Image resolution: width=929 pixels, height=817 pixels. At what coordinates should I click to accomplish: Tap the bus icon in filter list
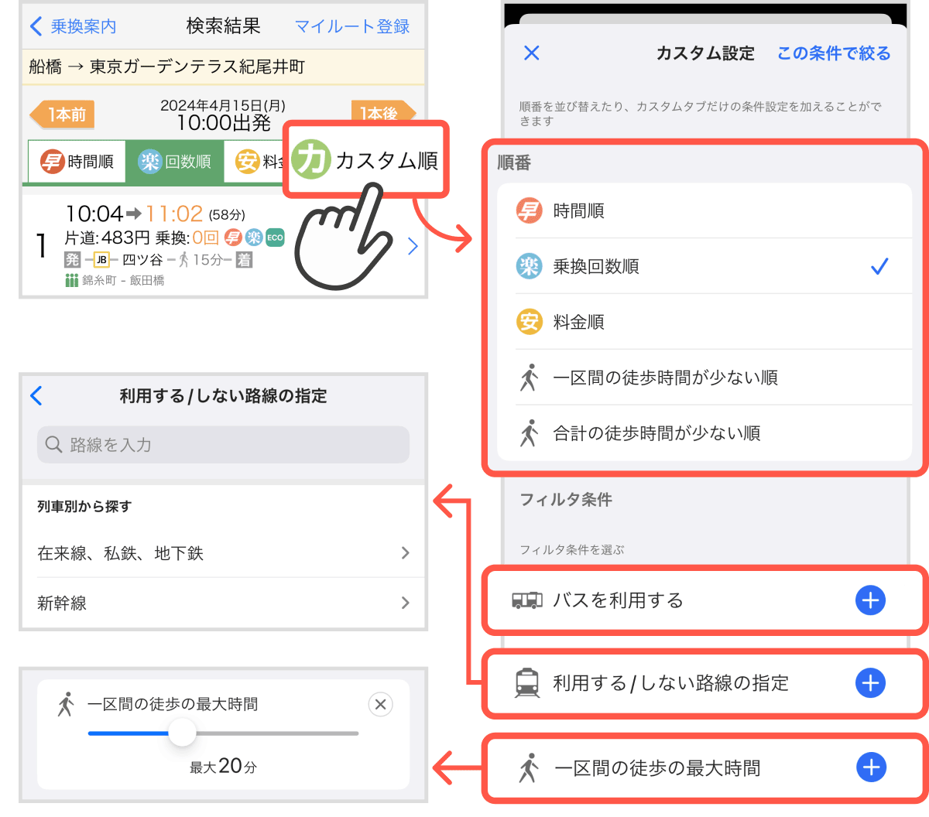pyautogui.click(x=527, y=600)
